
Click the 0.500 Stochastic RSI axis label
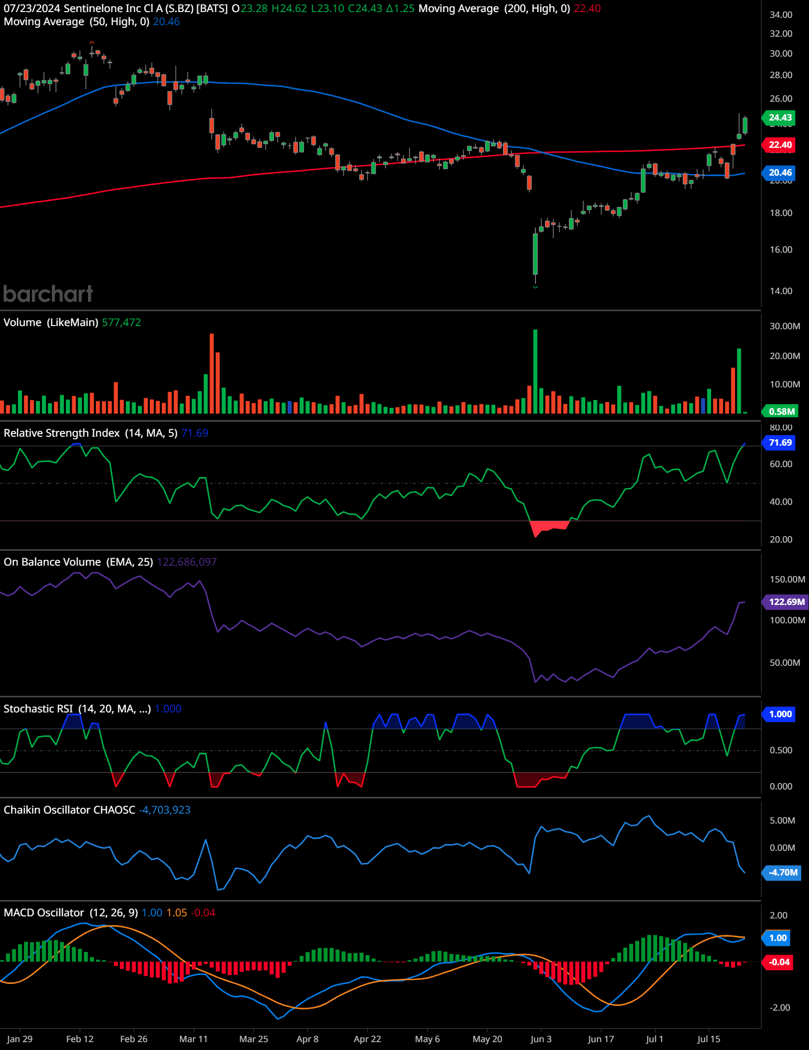(781, 750)
